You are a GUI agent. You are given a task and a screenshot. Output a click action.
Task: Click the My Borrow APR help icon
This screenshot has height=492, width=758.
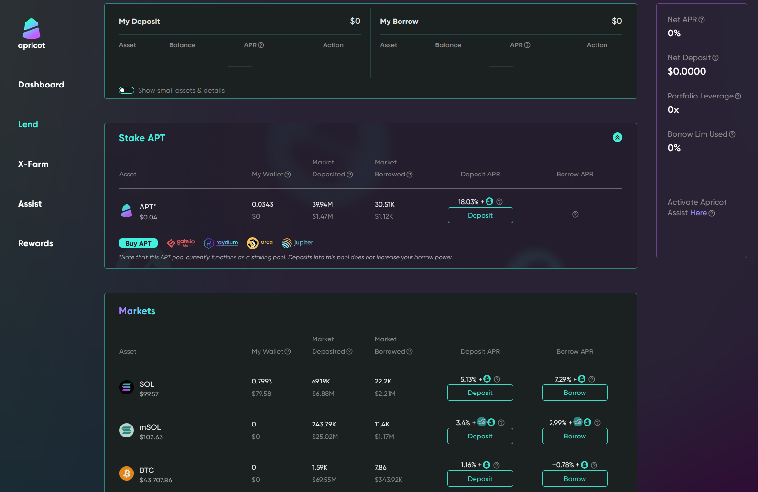point(527,45)
